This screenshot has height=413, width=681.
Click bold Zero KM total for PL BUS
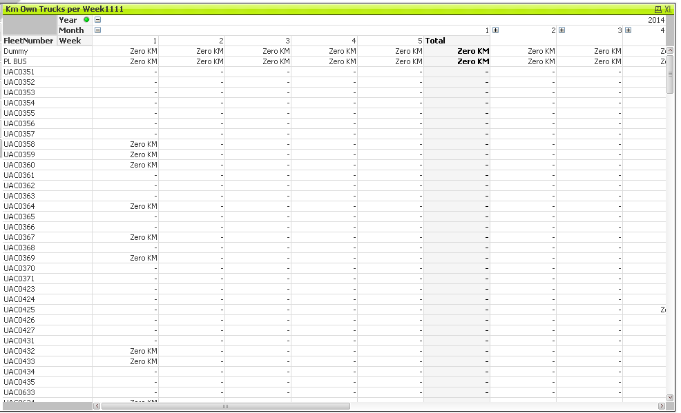[x=473, y=61]
